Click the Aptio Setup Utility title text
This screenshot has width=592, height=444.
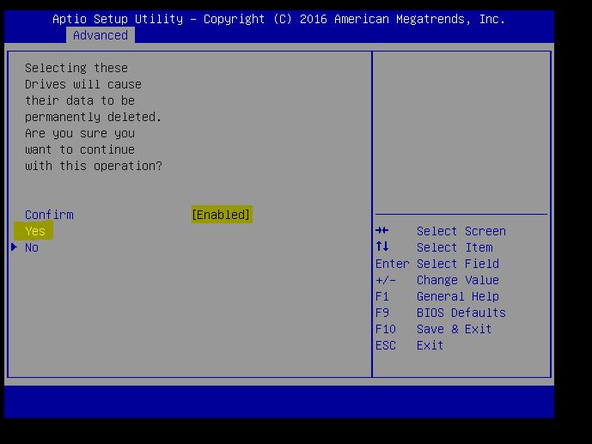coord(278,19)
